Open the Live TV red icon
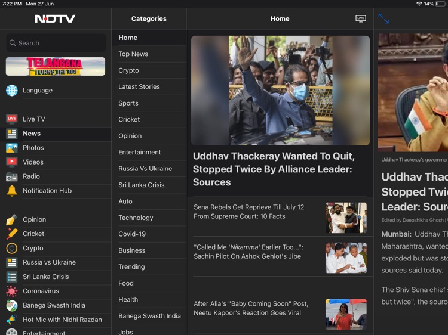 [12, 119]
